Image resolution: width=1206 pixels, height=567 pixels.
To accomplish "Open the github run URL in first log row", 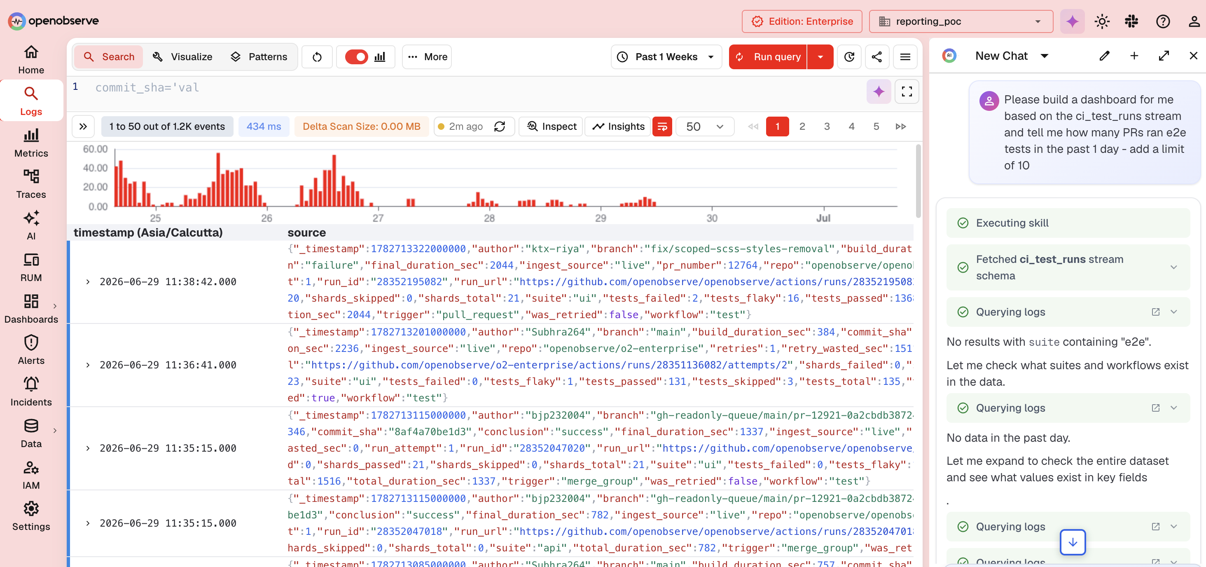I will point(716,281).
